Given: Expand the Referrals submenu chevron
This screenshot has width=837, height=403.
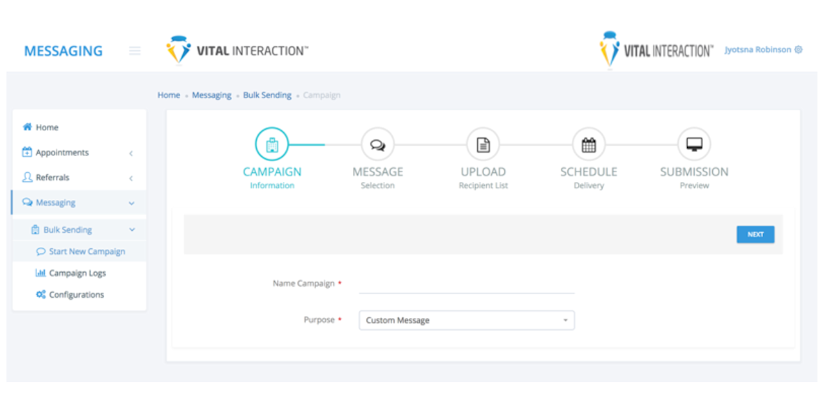Looking at the screenshot, I should [131, 178].
